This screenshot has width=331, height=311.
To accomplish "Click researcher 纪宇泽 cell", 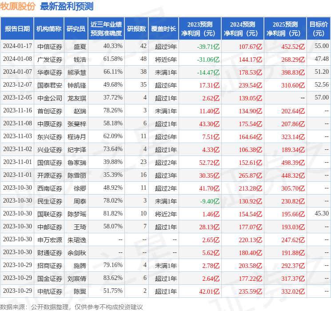I will point(76,150).
